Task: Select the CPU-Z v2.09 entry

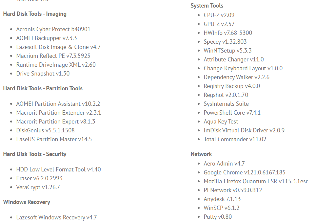Action: [219, 15]
